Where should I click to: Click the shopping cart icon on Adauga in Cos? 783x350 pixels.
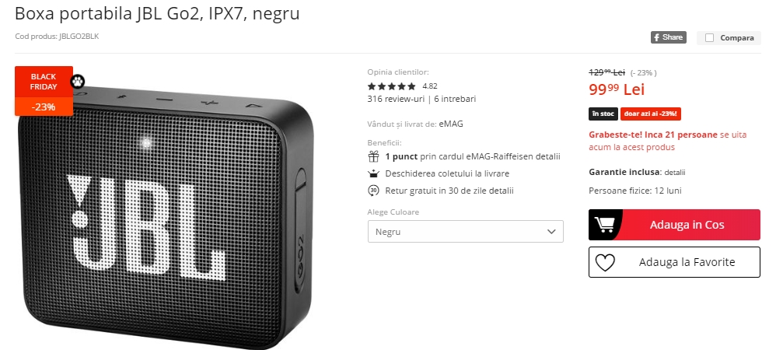coord(605,226)
